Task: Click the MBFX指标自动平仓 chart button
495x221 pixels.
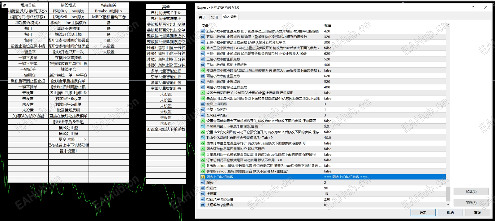Action: point(109,17)
